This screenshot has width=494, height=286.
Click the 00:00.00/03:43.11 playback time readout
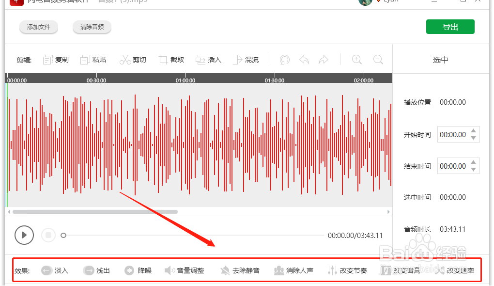point(355,236)
